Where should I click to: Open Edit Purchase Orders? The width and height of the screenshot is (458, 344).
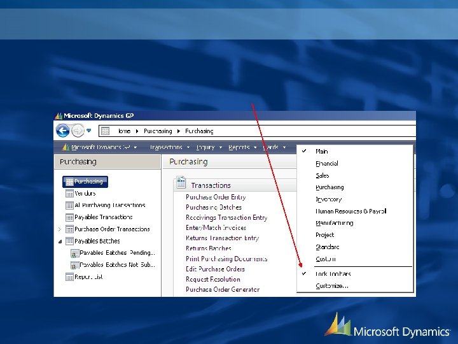(x=215, y=269)
